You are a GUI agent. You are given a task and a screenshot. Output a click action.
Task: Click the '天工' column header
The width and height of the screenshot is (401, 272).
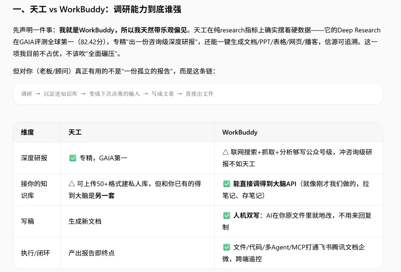75,132
